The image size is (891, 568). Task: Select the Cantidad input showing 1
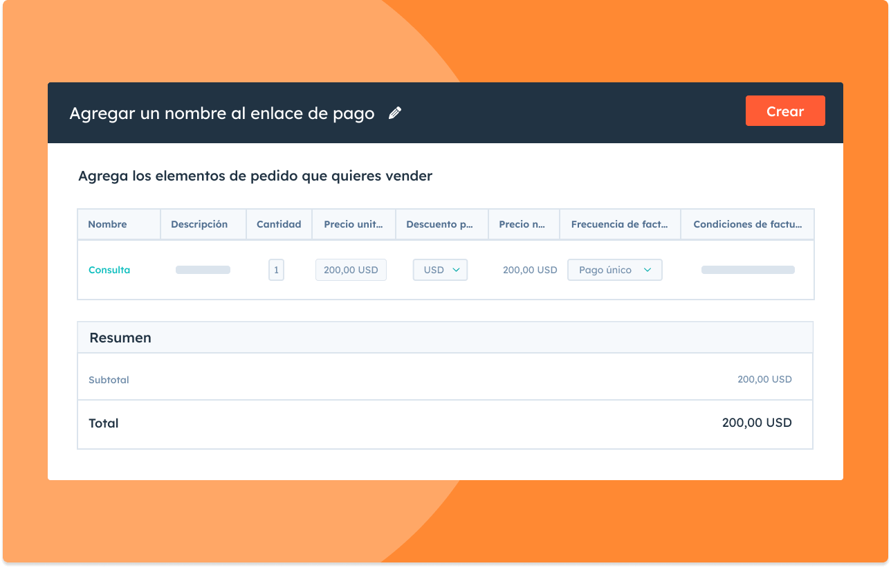[x=276, y=270]
